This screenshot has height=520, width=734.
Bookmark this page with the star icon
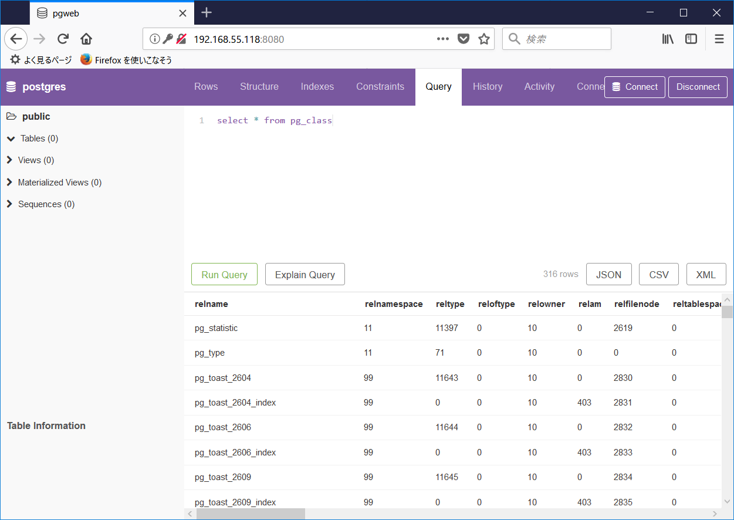[484, 39]
